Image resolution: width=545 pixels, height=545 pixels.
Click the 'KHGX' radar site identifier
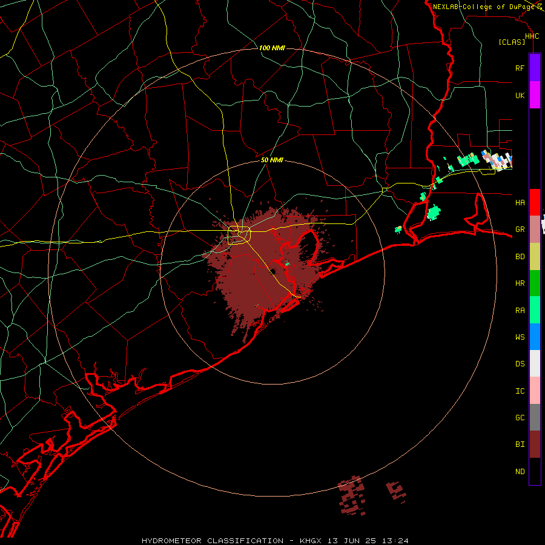point(311,541)
